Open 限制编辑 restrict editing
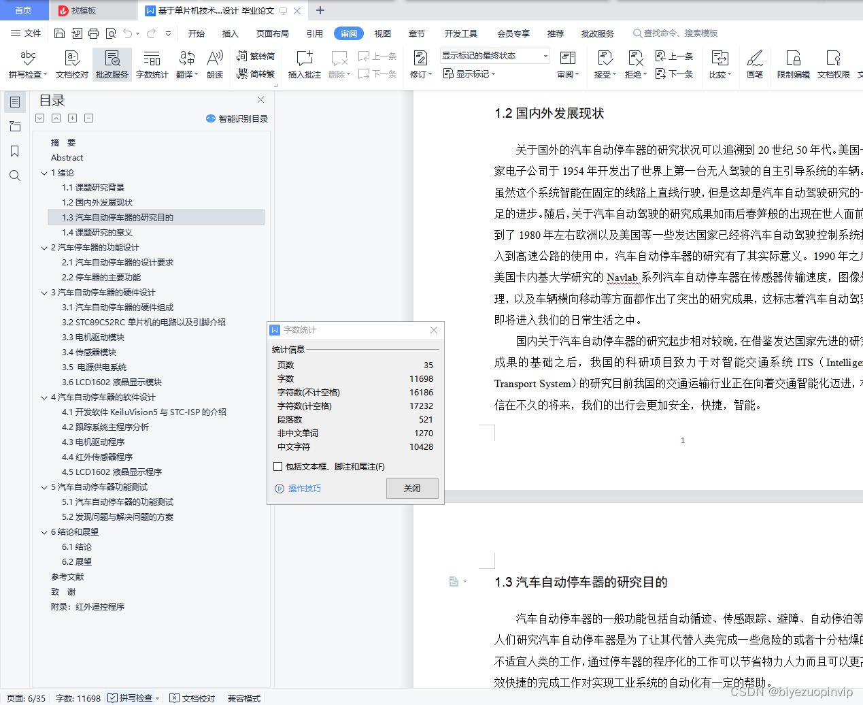863x705 pixels. pyautogui.click(x=793, y=65)
